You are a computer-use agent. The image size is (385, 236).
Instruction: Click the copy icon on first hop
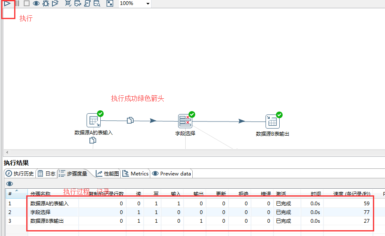click(x=130, y=120)
